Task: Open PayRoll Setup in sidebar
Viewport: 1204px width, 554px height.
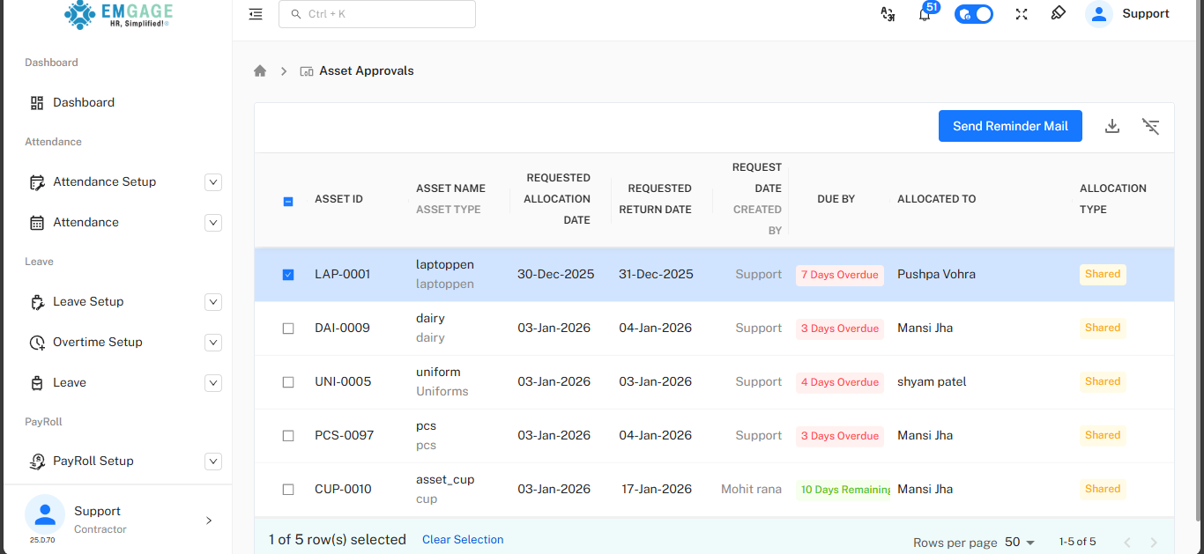Action: pos(93,462)
